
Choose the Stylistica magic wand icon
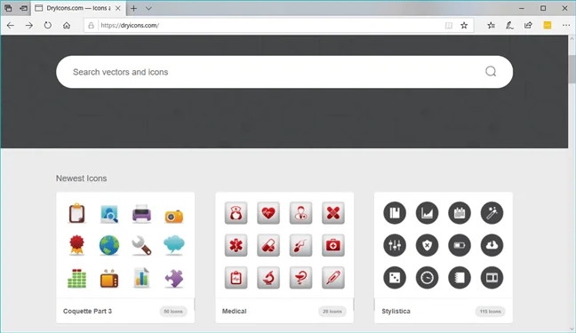pyautogui.click(x=492, y=213)
